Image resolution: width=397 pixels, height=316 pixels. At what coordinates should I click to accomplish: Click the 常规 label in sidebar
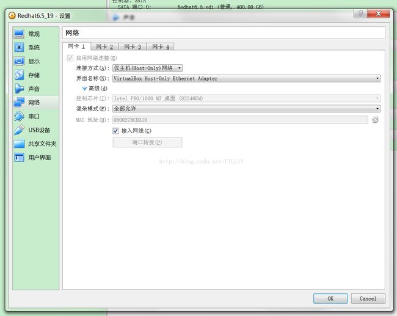click(x=34, y=34)
